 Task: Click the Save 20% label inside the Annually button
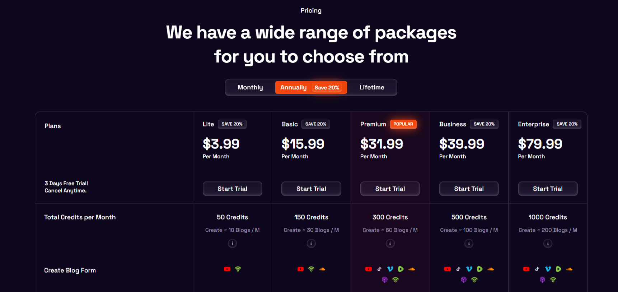[327, 87]
